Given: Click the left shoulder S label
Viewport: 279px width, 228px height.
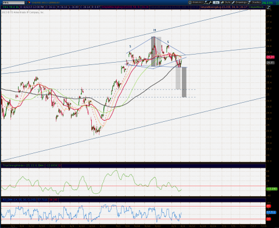Looking at the screenshot, I should tap(130, 46).
